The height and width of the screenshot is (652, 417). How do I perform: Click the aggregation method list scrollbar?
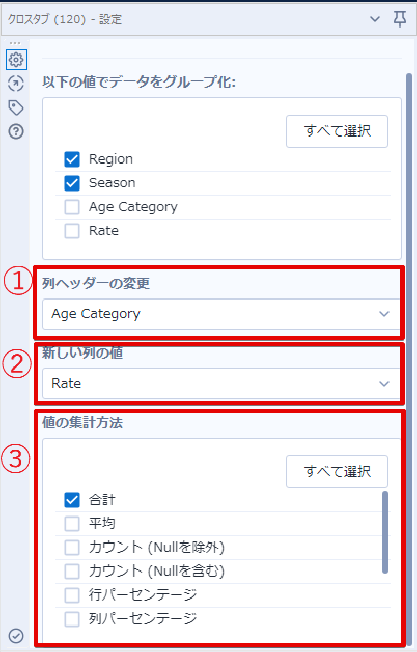click(x=385, y=532)
